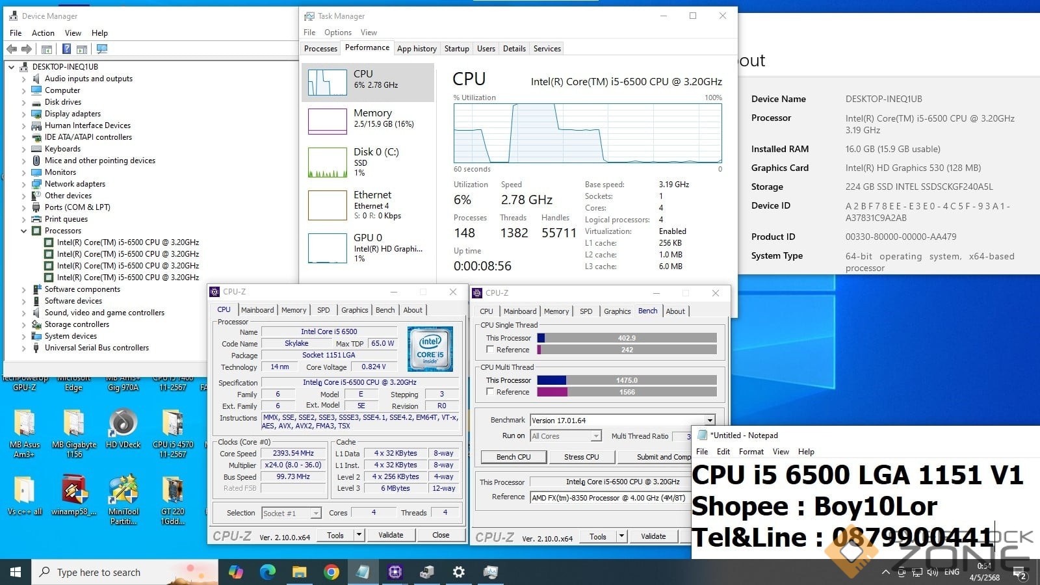Click the Forward arrow in Device Manager toolbar

pyautogui.click(x=27, y=49)
